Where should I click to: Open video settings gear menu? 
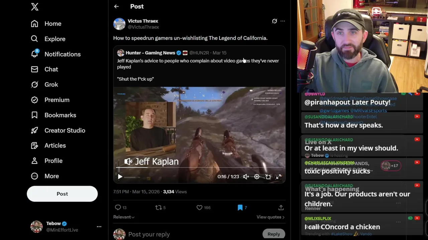pyautogui.click(x=257, y=177)
